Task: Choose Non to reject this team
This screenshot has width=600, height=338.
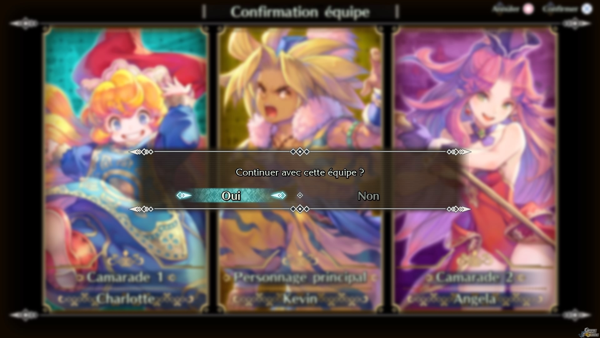Action: point(368,196)
